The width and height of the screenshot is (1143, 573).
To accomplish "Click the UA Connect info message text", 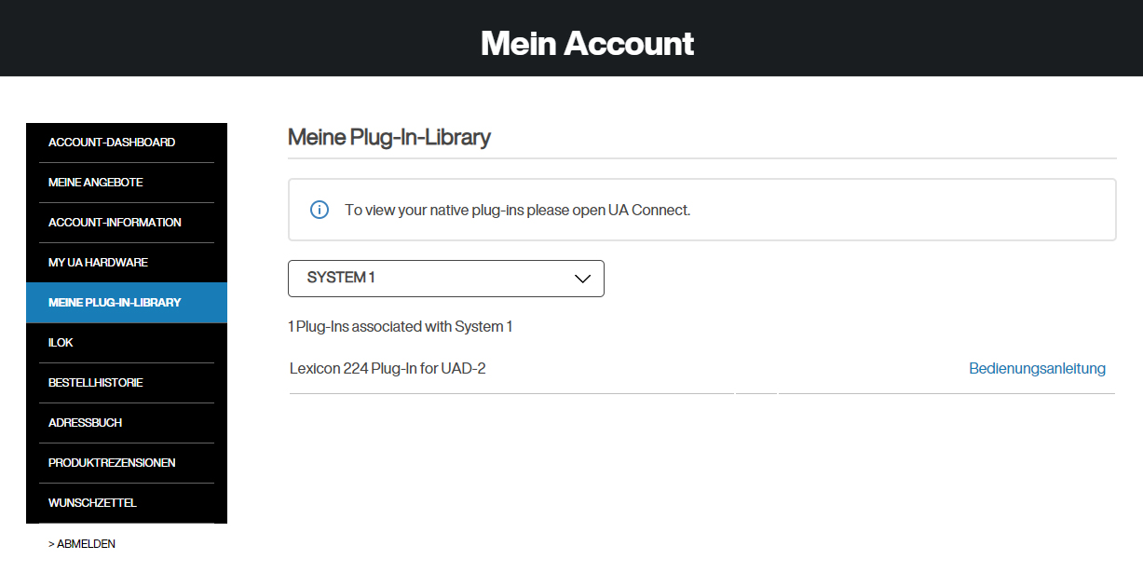I will (517, 210).
